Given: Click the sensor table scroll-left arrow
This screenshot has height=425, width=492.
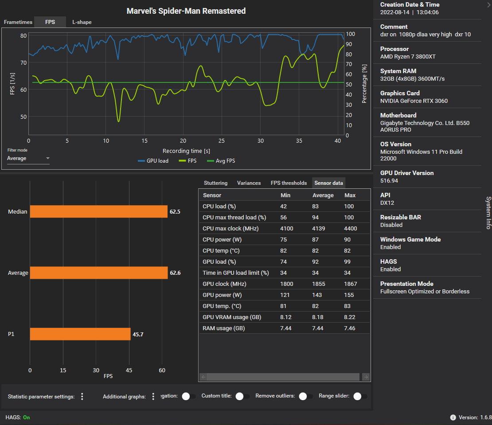Looking at the screenshot, I should pos(203,377).
